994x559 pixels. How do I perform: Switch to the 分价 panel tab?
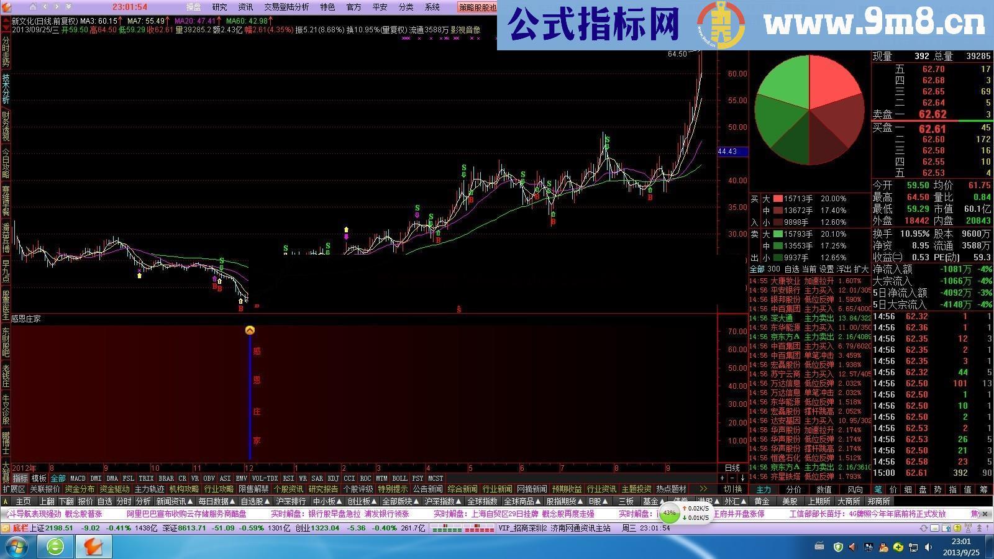794,489
